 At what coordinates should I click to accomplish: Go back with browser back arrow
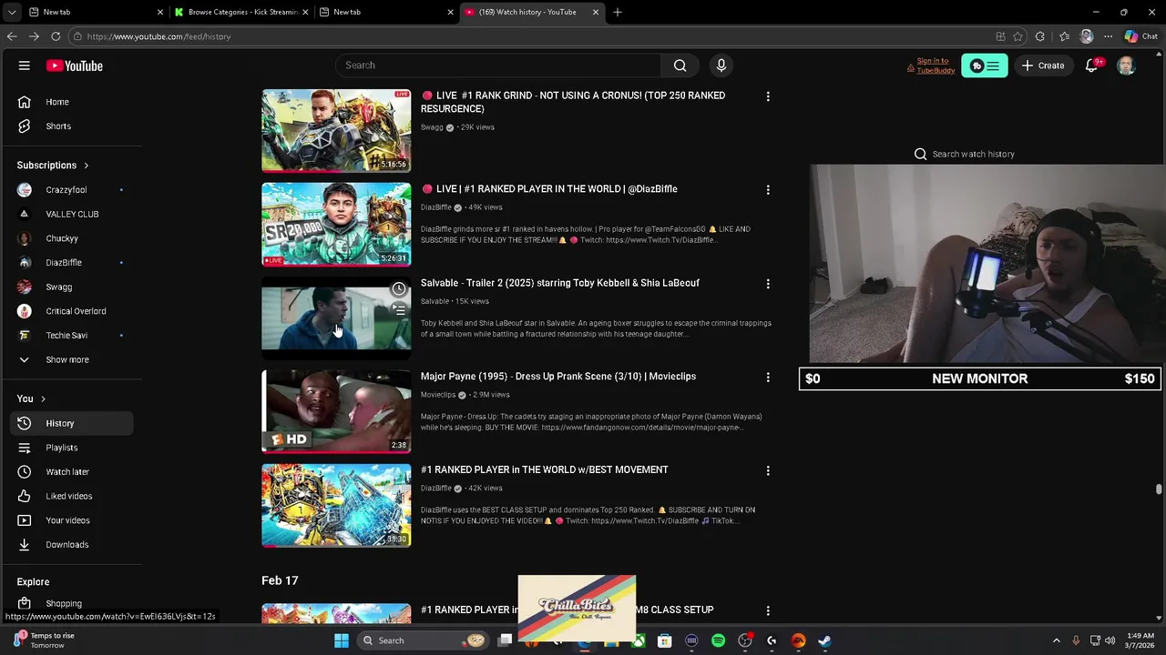click(12, 36)
